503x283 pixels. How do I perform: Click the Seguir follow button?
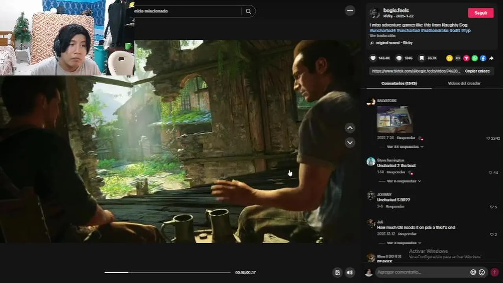coord(481,13)
